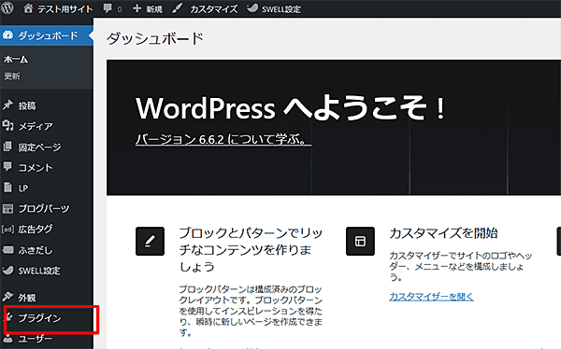Click the balloon icon for ふきだし

pyautogui.click(x=7, y=250)
